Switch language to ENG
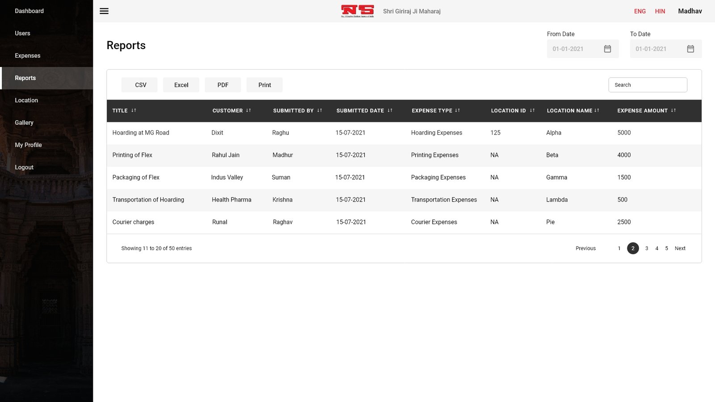Image resolution: width=715 pixels, height=402 pixels. point(639,11)
